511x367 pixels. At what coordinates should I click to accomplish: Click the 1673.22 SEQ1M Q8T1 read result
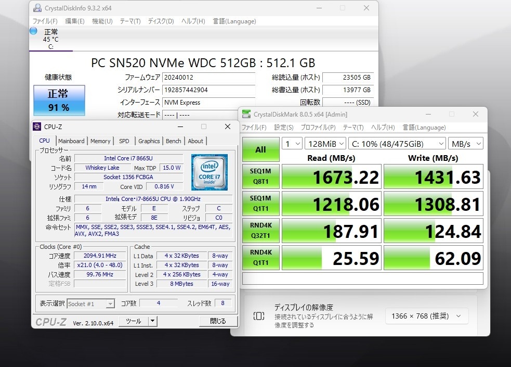(x=332, y=176)
